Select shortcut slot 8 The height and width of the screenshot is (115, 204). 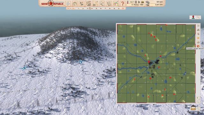pyautogui.click(x=110, y=9)
